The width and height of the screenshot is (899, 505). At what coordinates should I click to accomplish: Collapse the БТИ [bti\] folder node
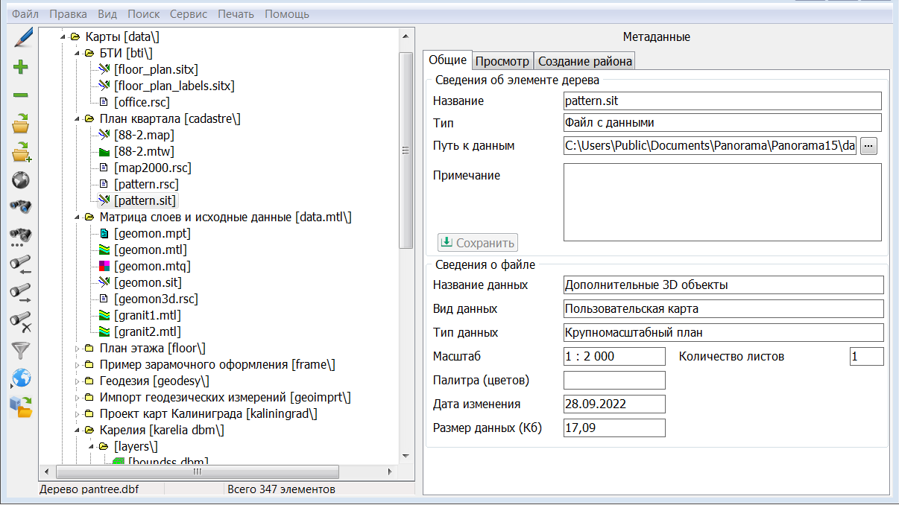77,54
